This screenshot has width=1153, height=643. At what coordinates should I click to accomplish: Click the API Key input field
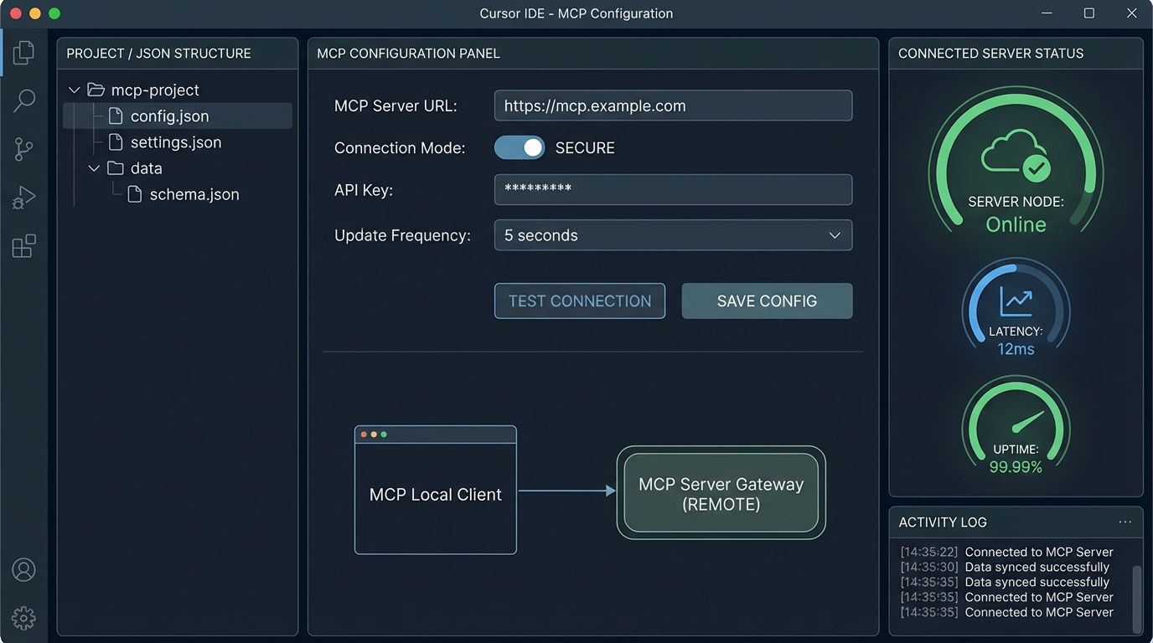pyautogui.click(x=673, y=189)
